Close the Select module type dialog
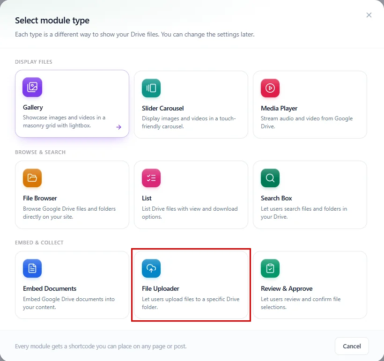 (369, 15)
